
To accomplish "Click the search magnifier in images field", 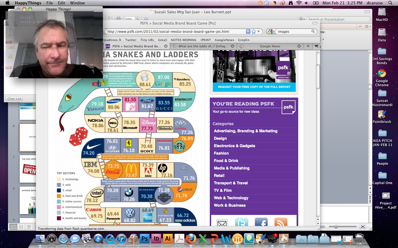I will 313,31.
